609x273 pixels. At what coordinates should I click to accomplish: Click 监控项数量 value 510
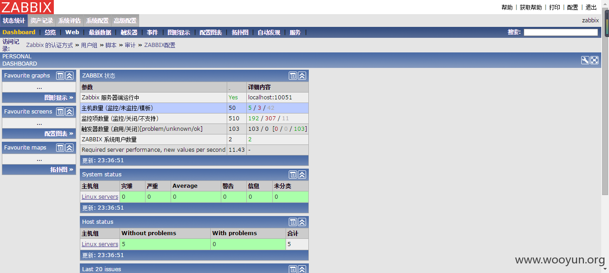click(x=234, y=118)
